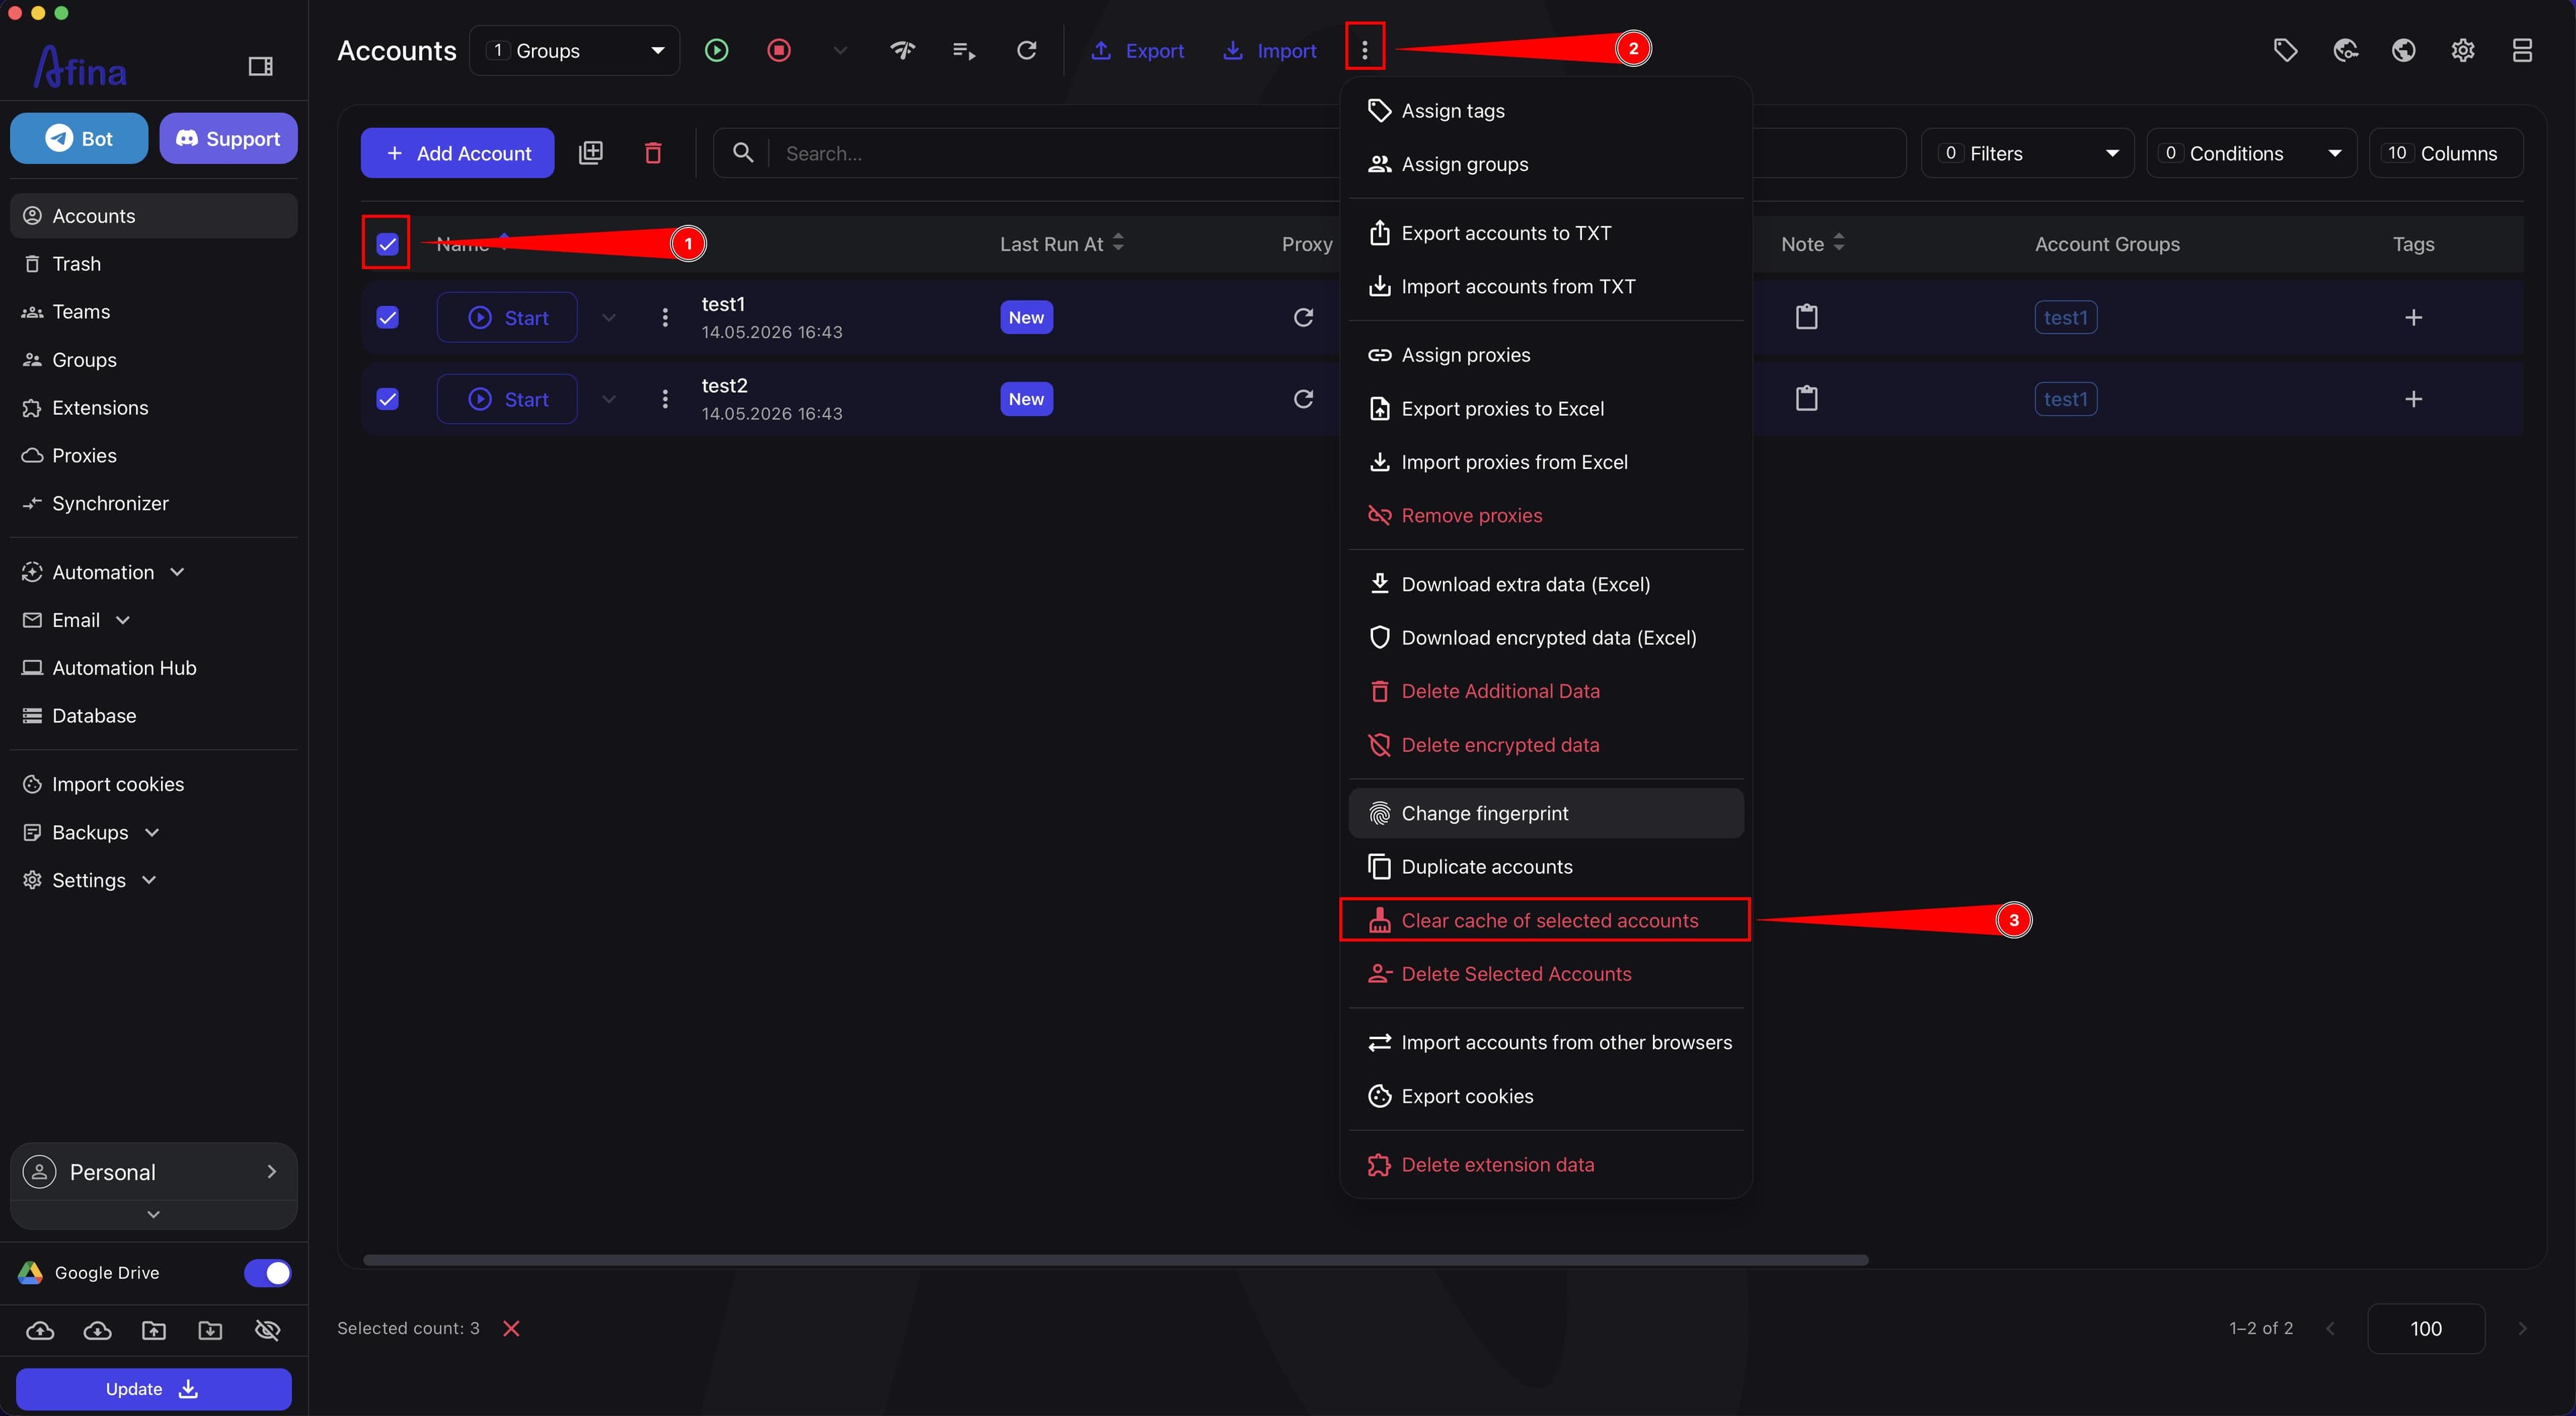Click the multi-add accounts icon
The width and height of the screenshot is (2576, 1416).
(x=591, y=153)
